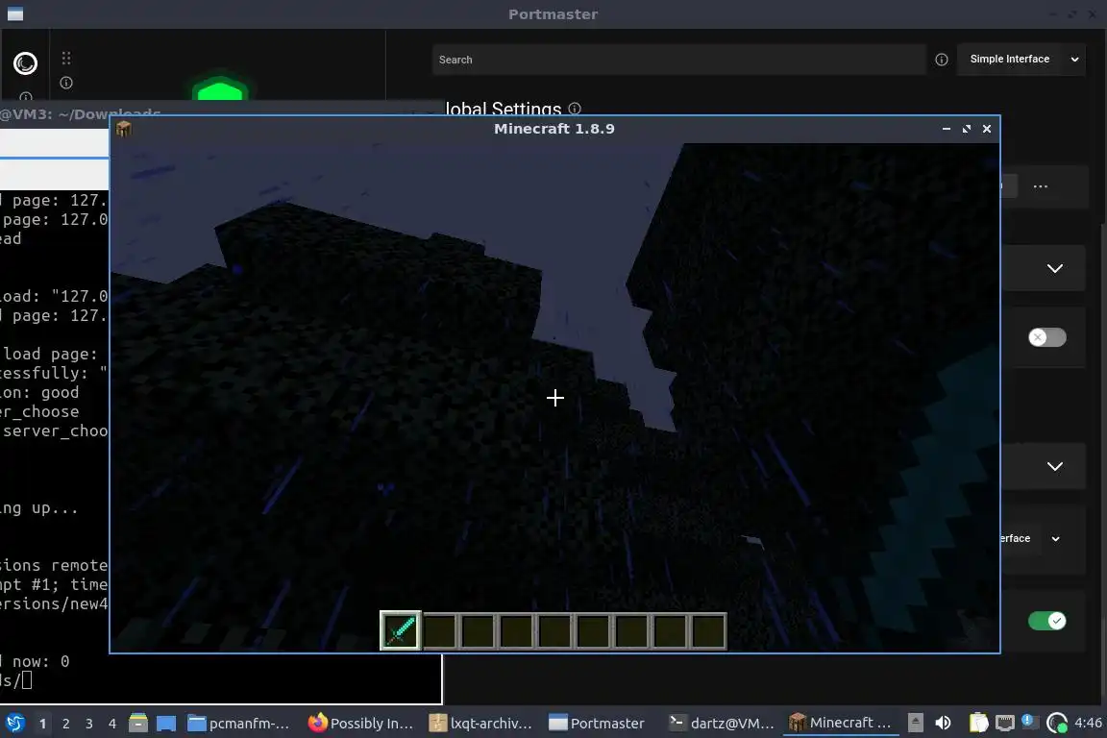The height and width of the screenshot is (738, 1107).
Task: Click the removable media eject tray icon
Action: click(x=915, y=723)
